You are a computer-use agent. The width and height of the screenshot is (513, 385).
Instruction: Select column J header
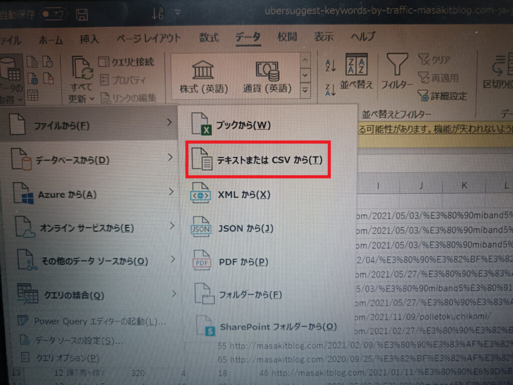pyautogui.click(x=421, y=186)
